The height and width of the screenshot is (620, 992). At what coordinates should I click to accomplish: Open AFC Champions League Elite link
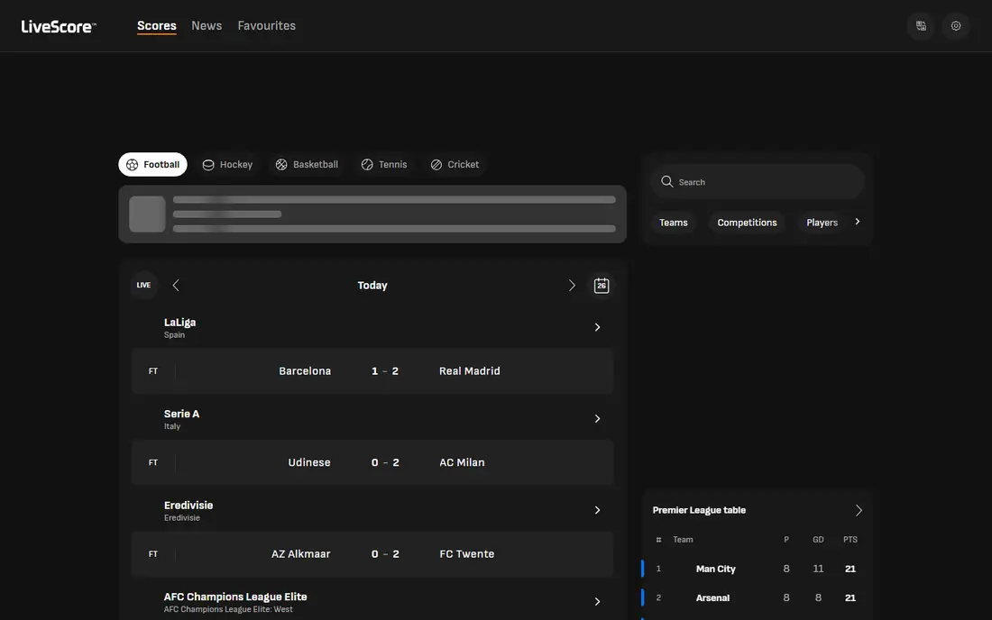tap(235, 597)
